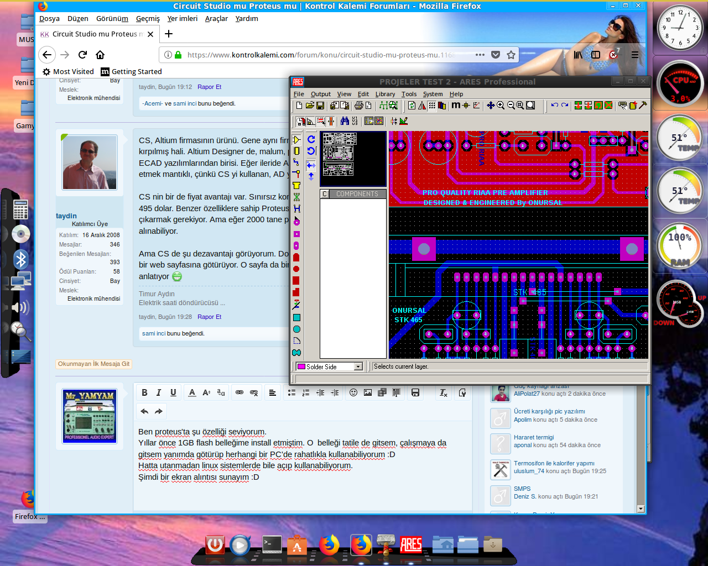This screenshot has width=708, height=566.
Task: Rotate clockwise using ARES rotation icon
Action: click(x=311, y=139)
